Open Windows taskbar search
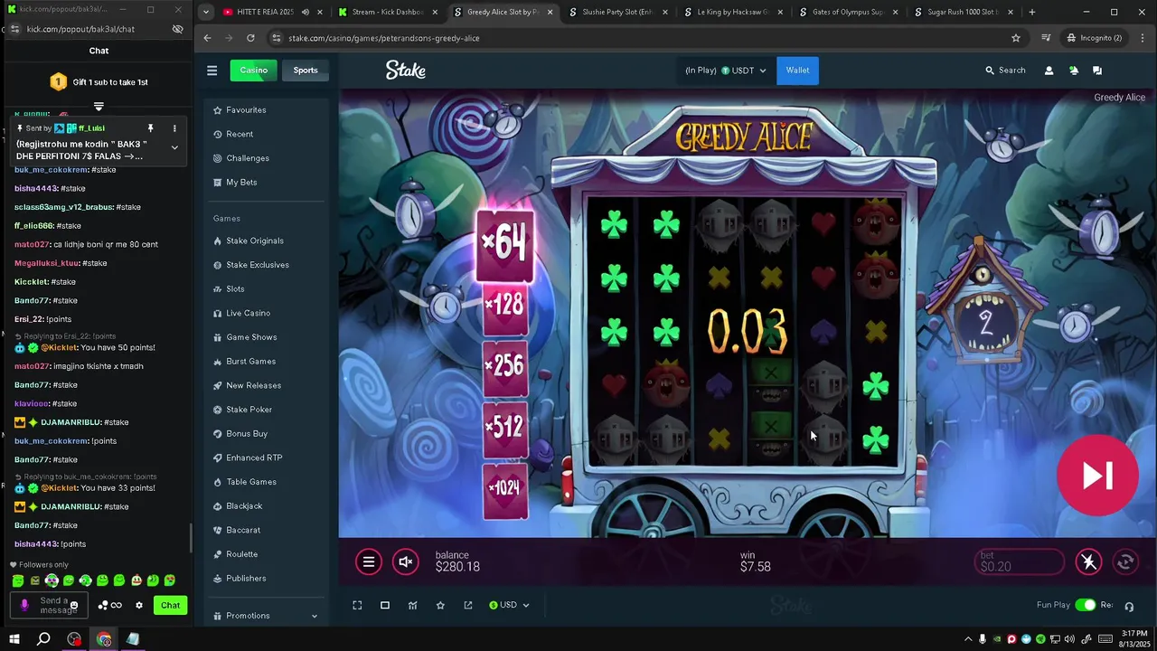 pyautogui.click(x=43, y=639)
